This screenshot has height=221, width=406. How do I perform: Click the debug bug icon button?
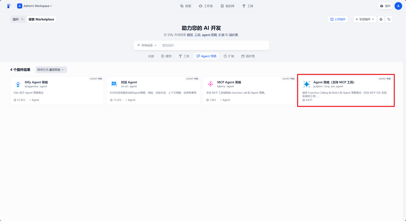[x=381, y=19]
